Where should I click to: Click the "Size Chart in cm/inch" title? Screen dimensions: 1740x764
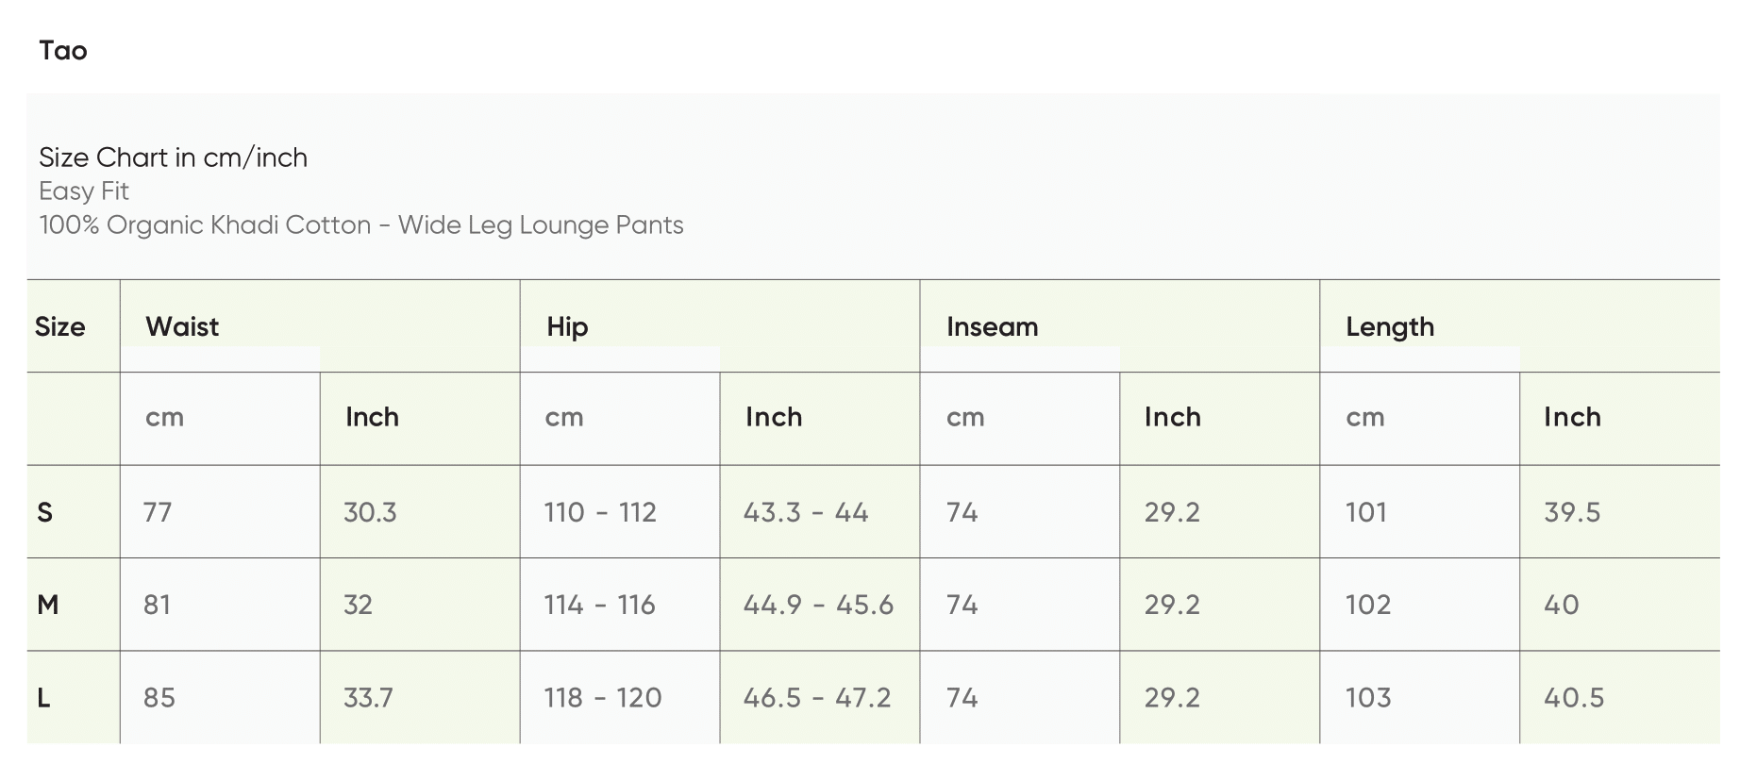[x=173, y=158]
